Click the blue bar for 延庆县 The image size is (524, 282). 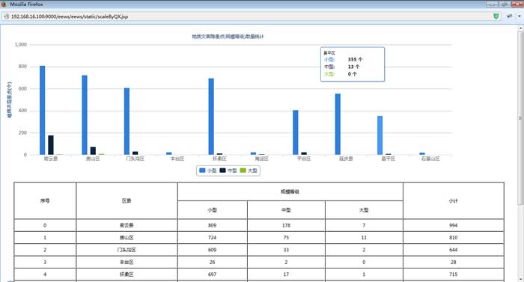(x=338, y=124)
